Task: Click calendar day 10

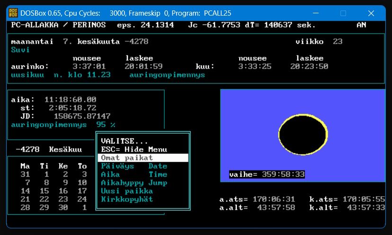Action: pyautogui.click(x=82, y=182)
